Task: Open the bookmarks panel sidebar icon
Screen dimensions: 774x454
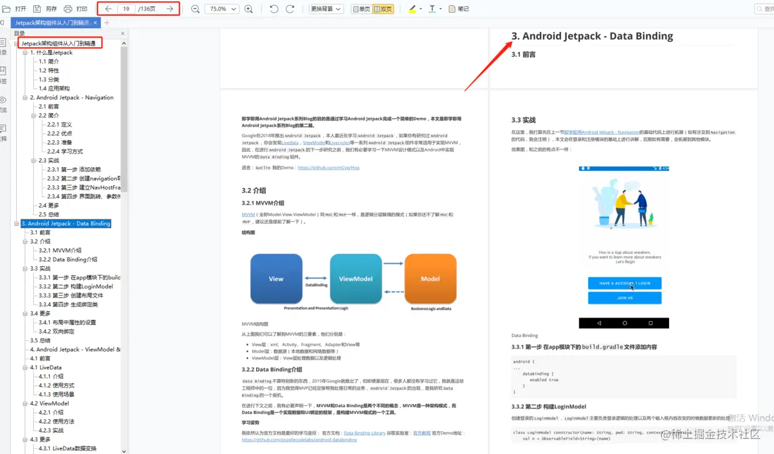Action: [2, 70]
